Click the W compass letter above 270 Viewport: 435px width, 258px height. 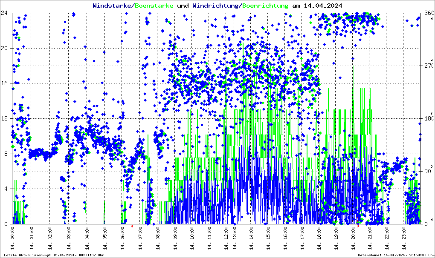[x=432, y=60]
